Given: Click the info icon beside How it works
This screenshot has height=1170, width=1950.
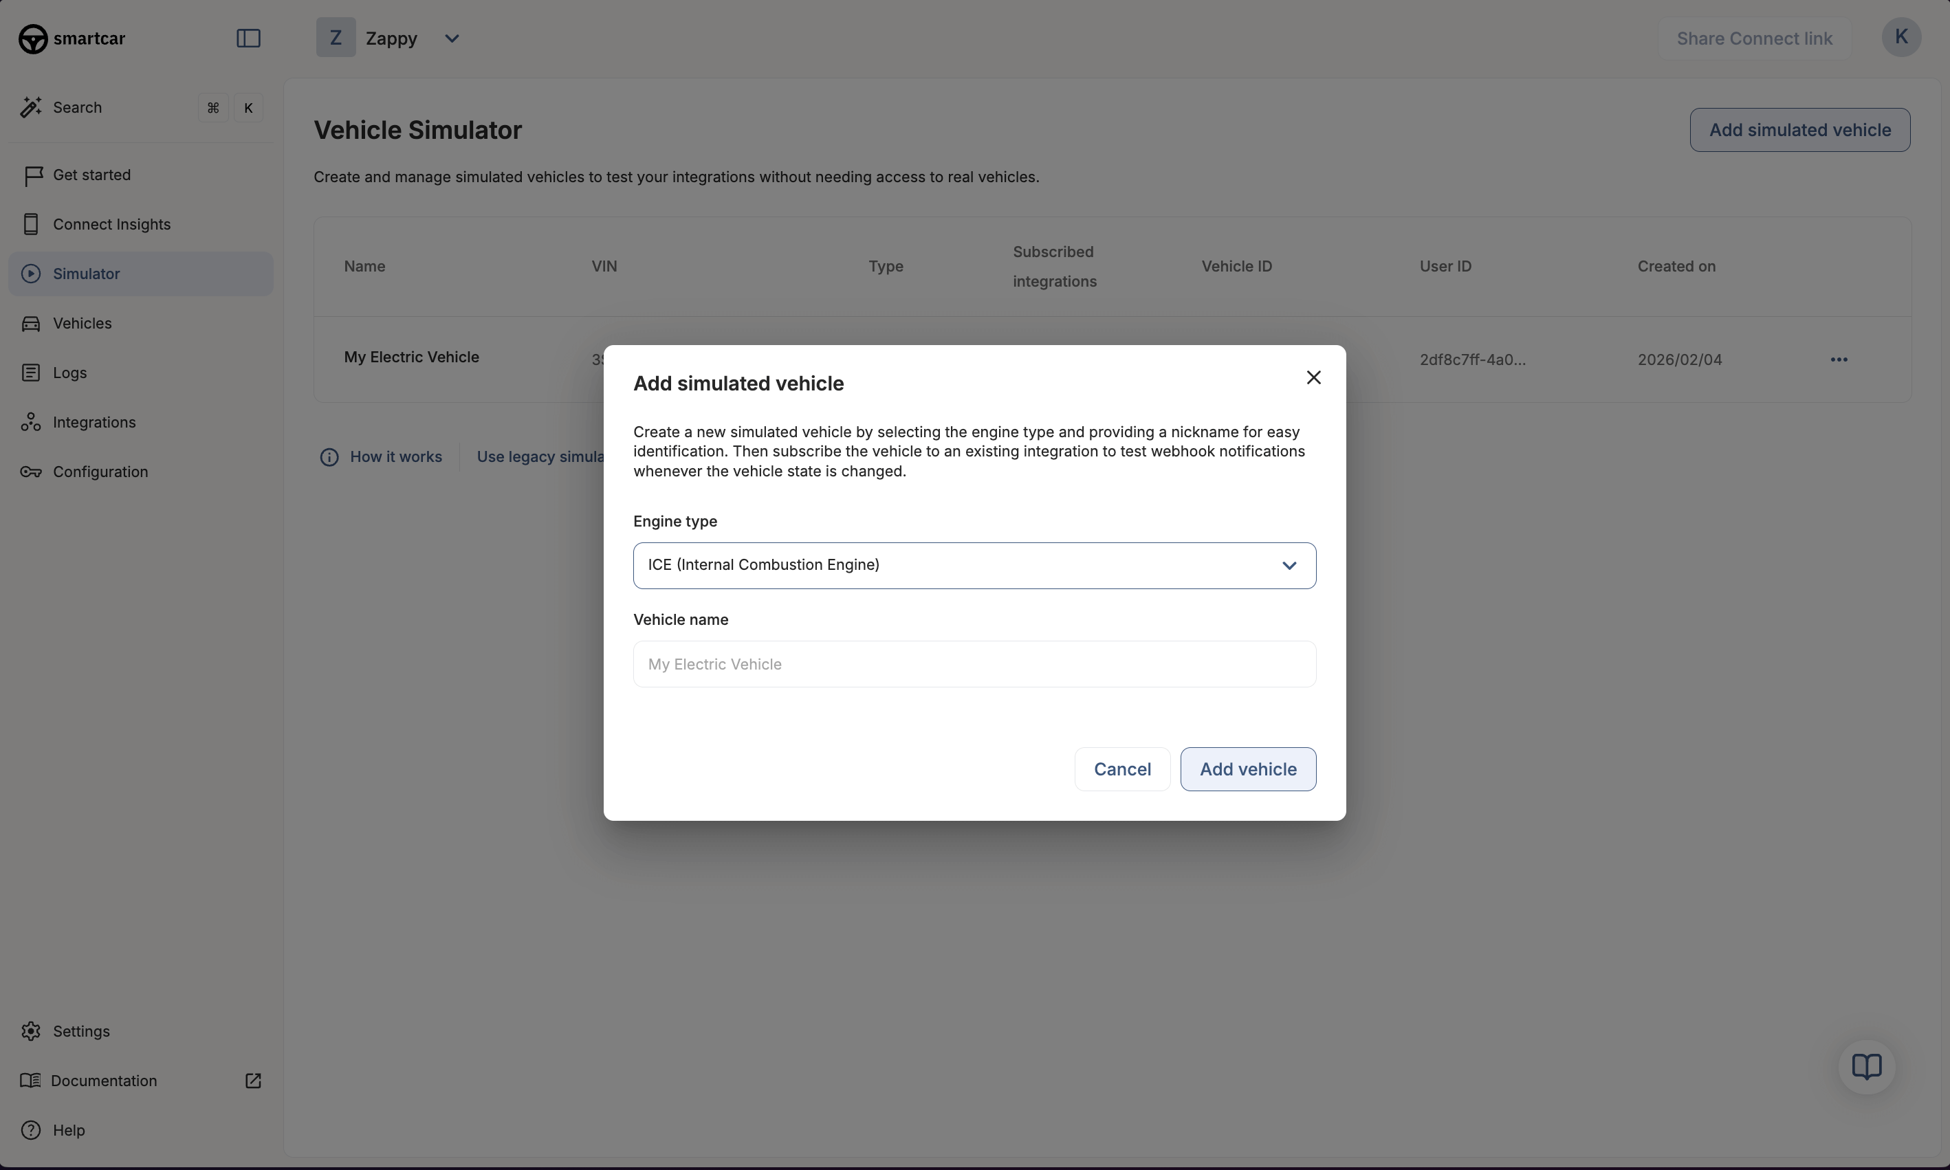Looking at the screenshot, I should pos(329,456).
